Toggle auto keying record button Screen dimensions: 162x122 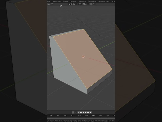[x=73, y=112]
